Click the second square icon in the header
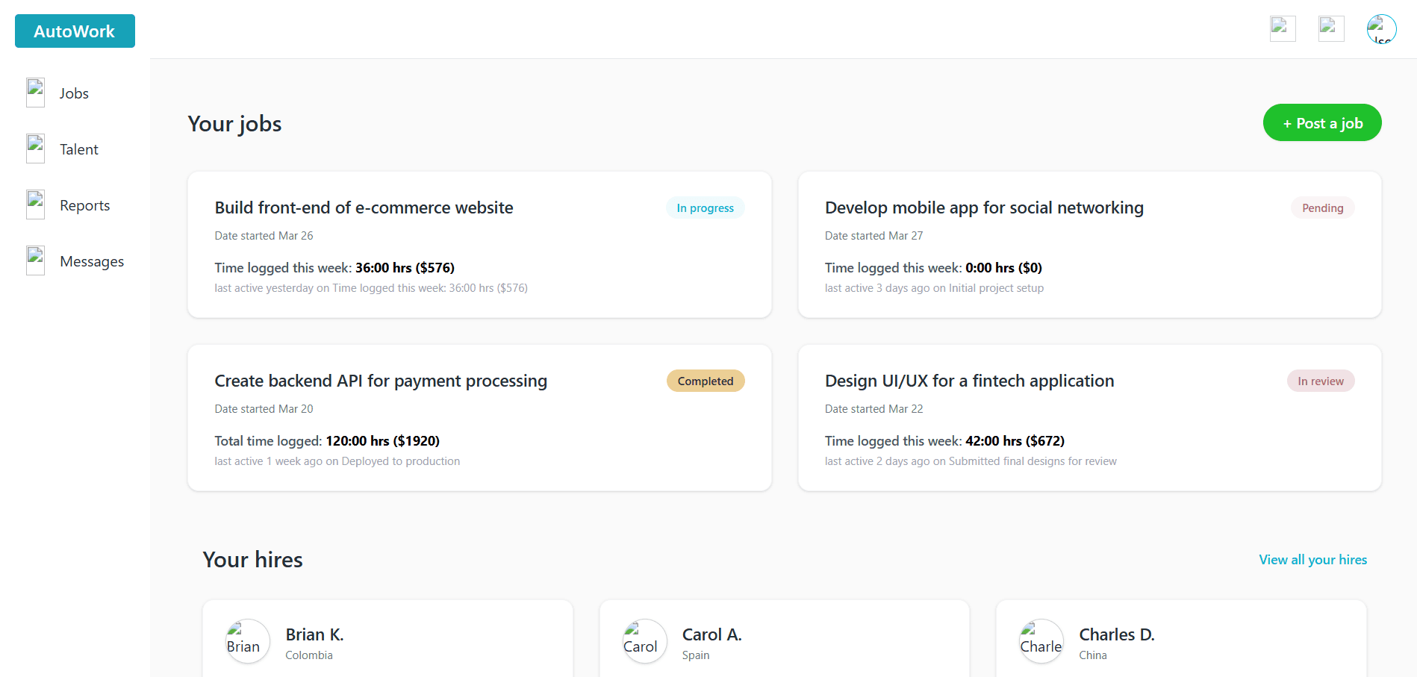This screenshot has width=1417, height=677. 1331,29
